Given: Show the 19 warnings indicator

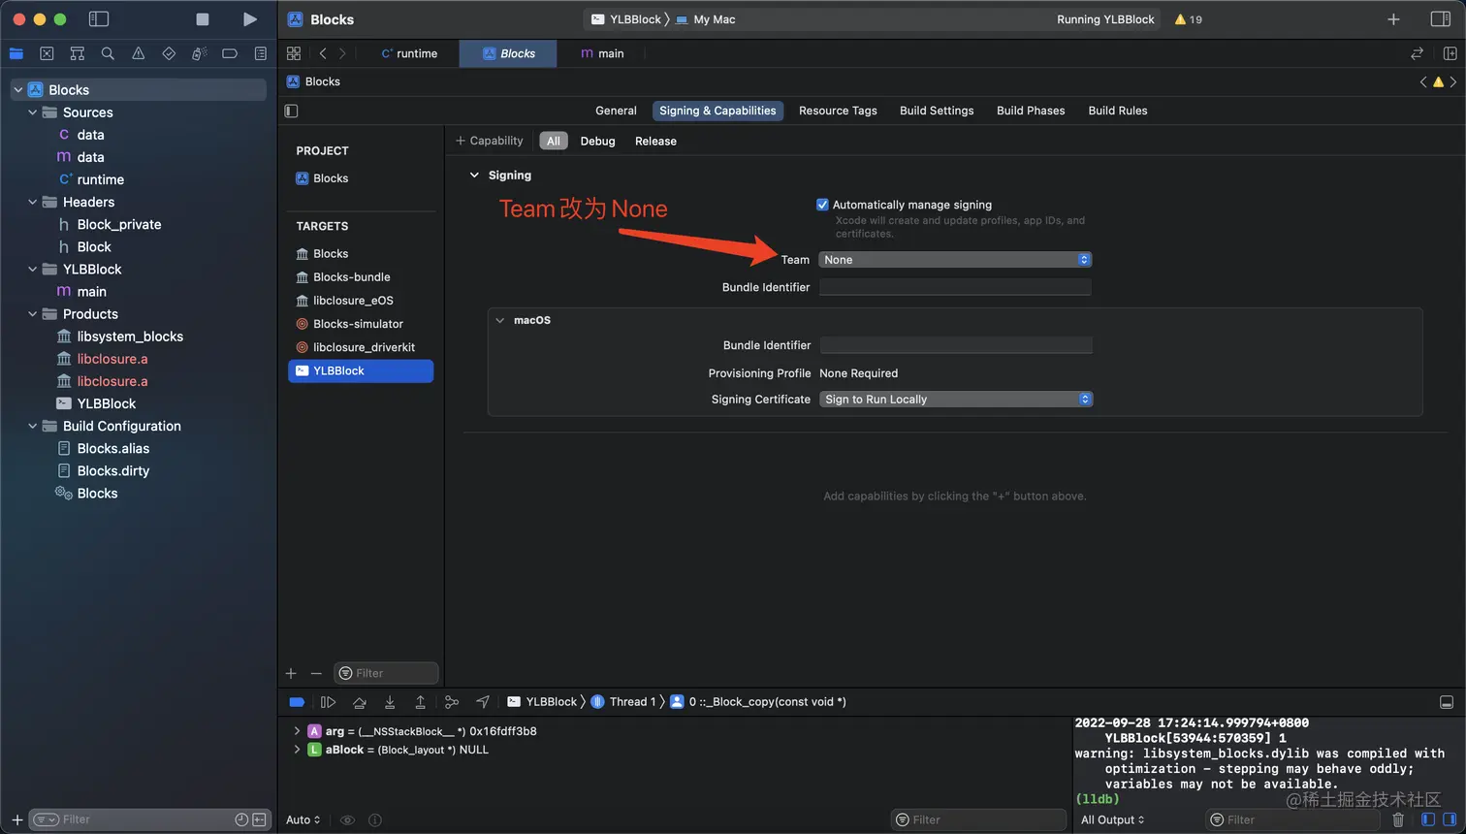Looking at the screenshot, I should click(1189, 19).
